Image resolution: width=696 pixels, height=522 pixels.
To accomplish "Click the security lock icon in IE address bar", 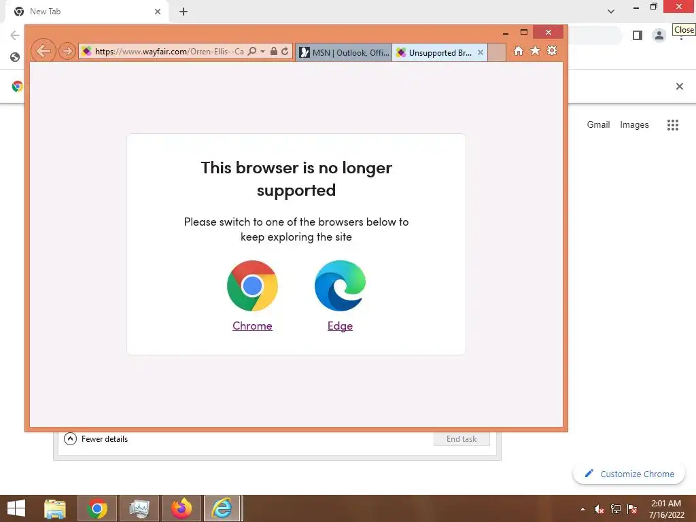I will click(x=274, y=51).
